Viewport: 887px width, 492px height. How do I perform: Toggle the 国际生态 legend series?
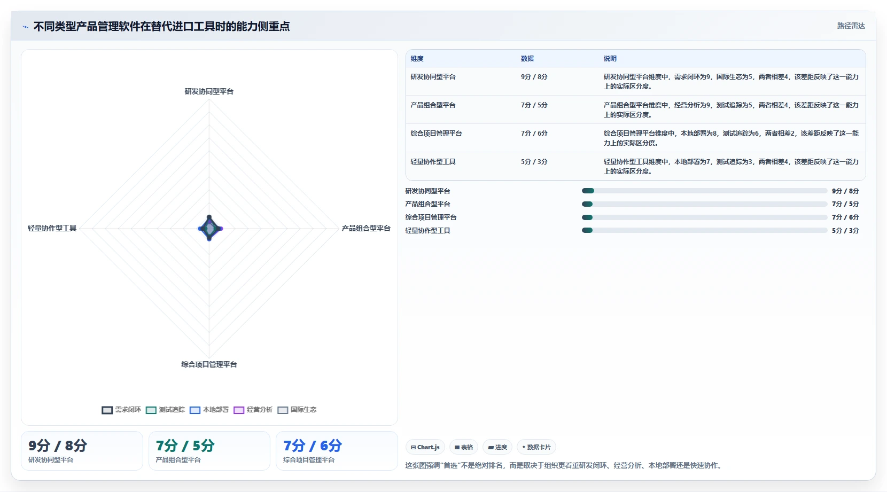point(297,410)
